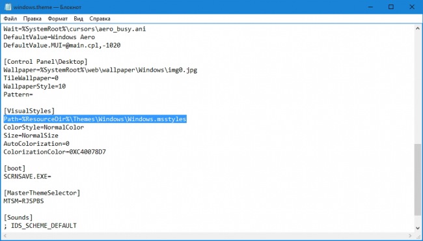Click the WallpaperStyle=10 line
This screenshot has height=241, width=423.
pos(34,87)
